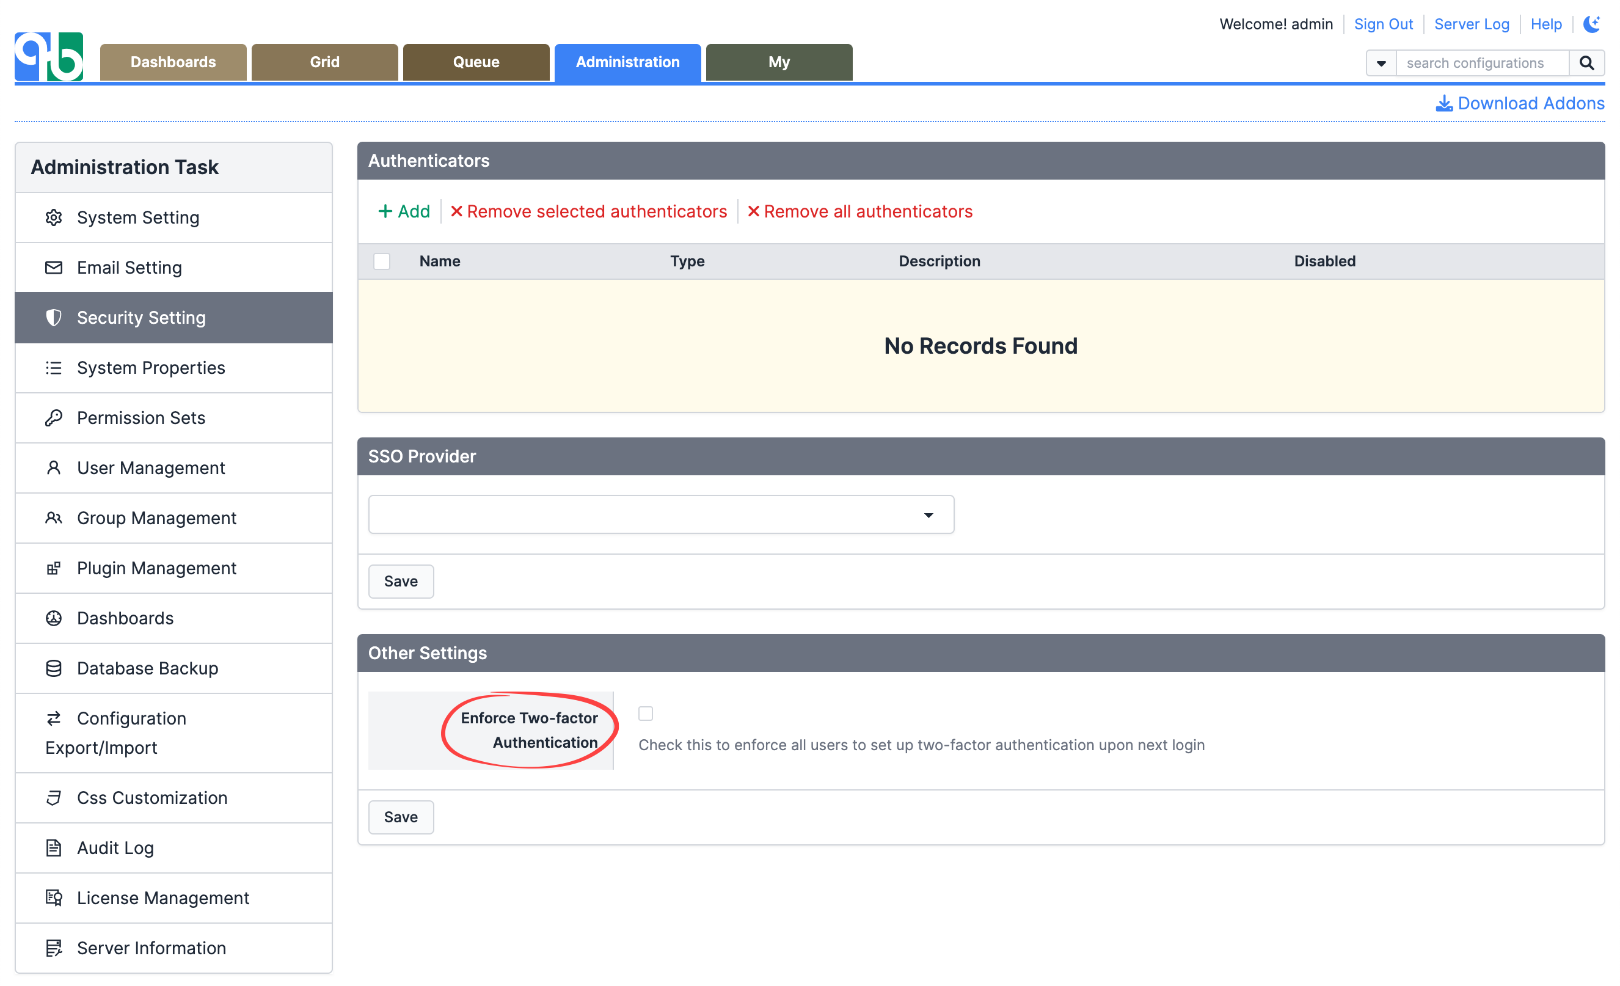Click Remove all authenticators
Image resolution: width=1620 pixels, height=986 pixels.
click(x=859, y=211)
